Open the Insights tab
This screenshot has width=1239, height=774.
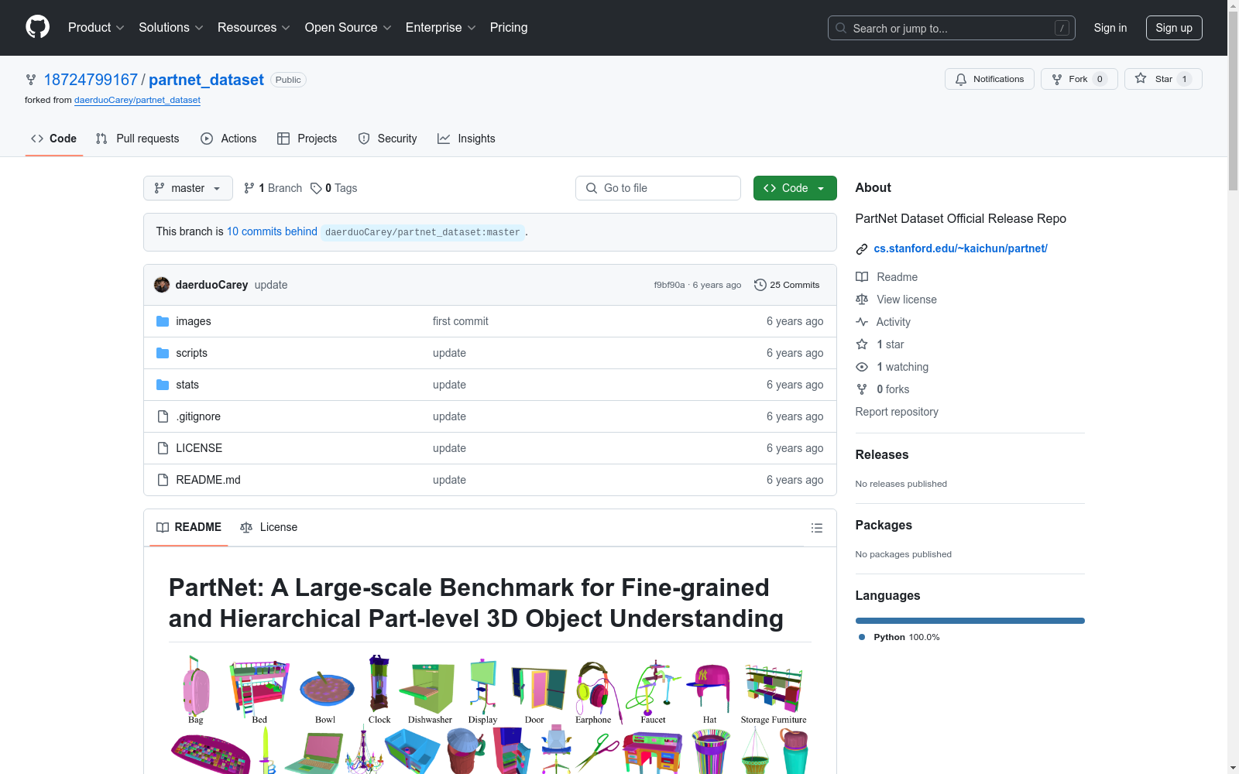click(467, 139)
